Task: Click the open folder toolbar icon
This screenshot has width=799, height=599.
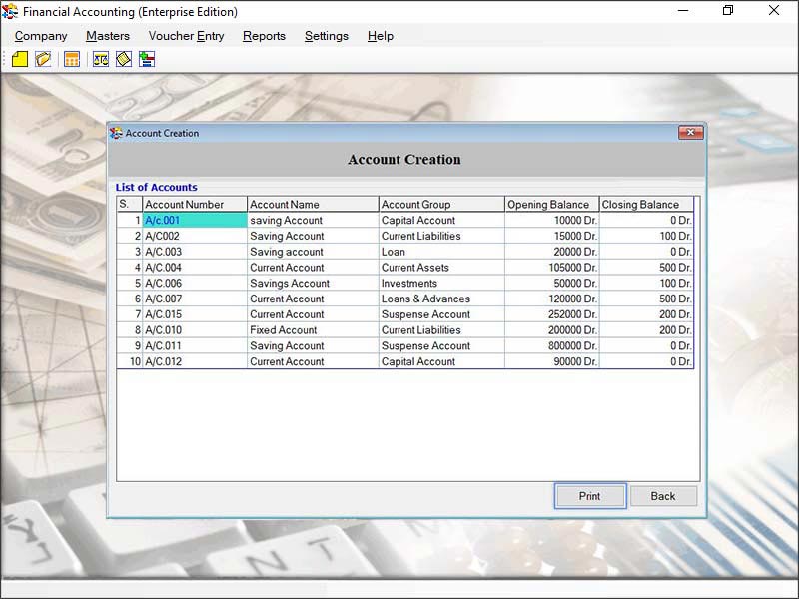Action: click(43, 59)
